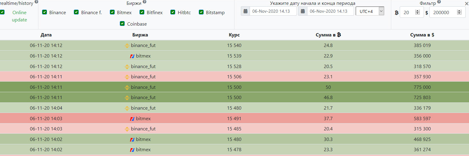This screenshot has height=156, width=469.
Task: Sort by the Биржа column header
Action: (140, 35)
